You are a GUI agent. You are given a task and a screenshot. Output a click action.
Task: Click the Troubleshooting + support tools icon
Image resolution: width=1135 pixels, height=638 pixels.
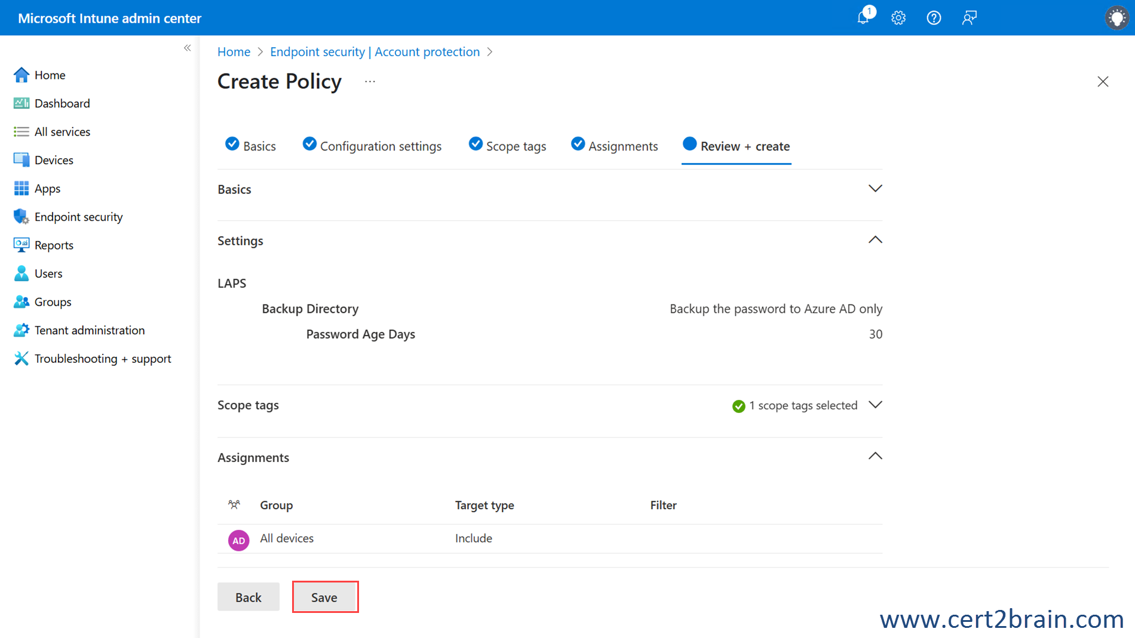pos(22,358)
